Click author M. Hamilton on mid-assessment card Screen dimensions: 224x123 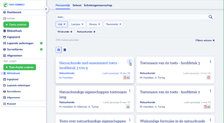point(66,78)
